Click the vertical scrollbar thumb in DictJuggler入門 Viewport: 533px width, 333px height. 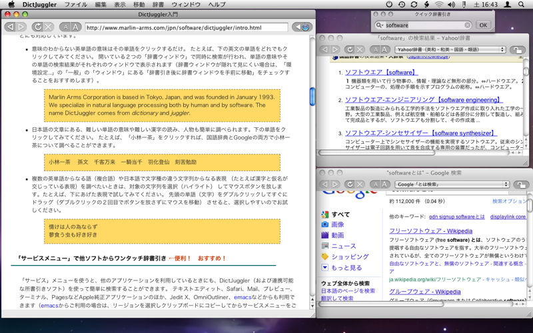pyautogui.click(x=312, y=97)
